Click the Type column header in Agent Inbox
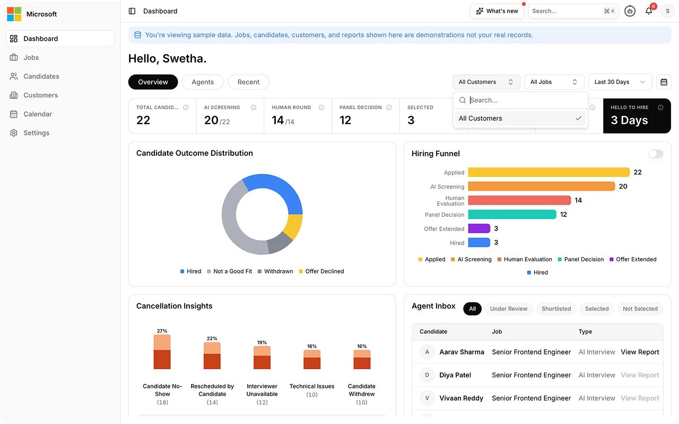679x424 pixels. [x=585, y=332]
